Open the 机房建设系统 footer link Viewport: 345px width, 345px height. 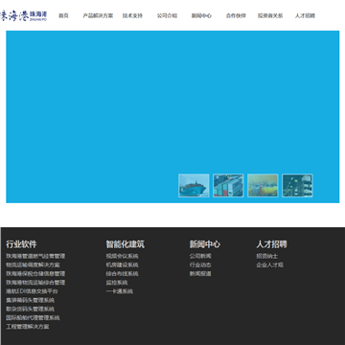[123, 264]
